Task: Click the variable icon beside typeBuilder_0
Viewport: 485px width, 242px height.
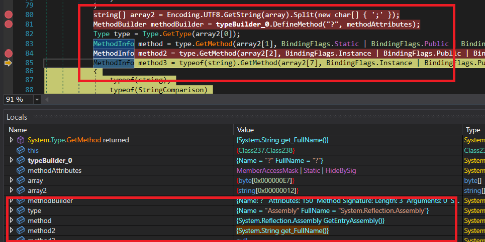Action: 21,160
